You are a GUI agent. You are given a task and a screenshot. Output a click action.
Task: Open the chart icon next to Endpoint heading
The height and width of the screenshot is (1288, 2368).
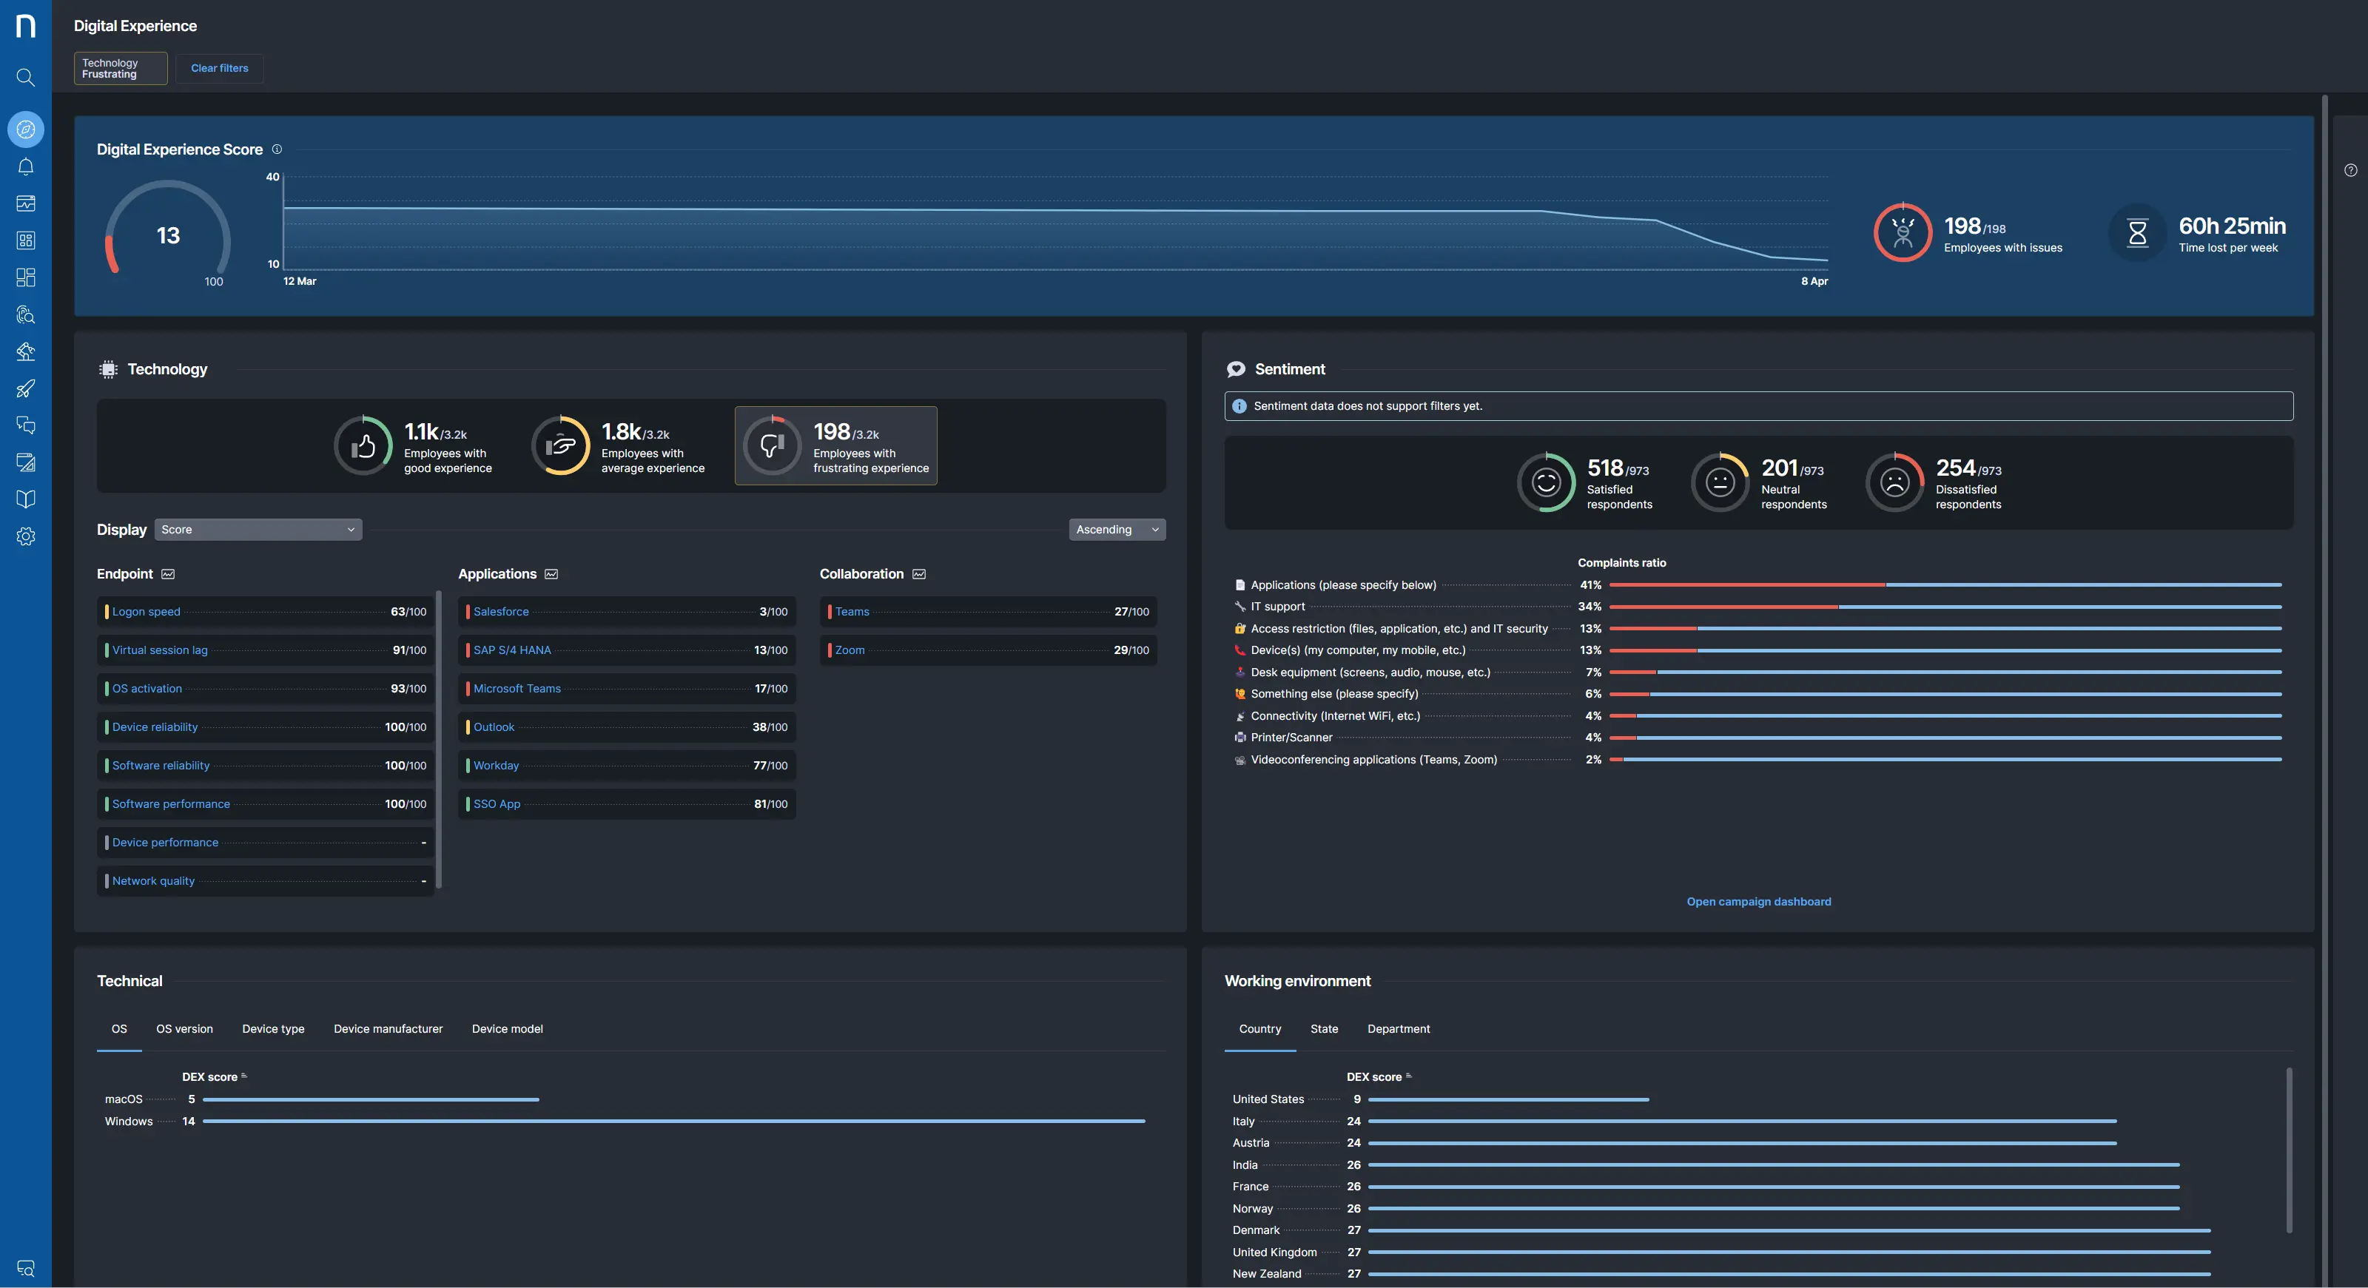pos(168,574)
